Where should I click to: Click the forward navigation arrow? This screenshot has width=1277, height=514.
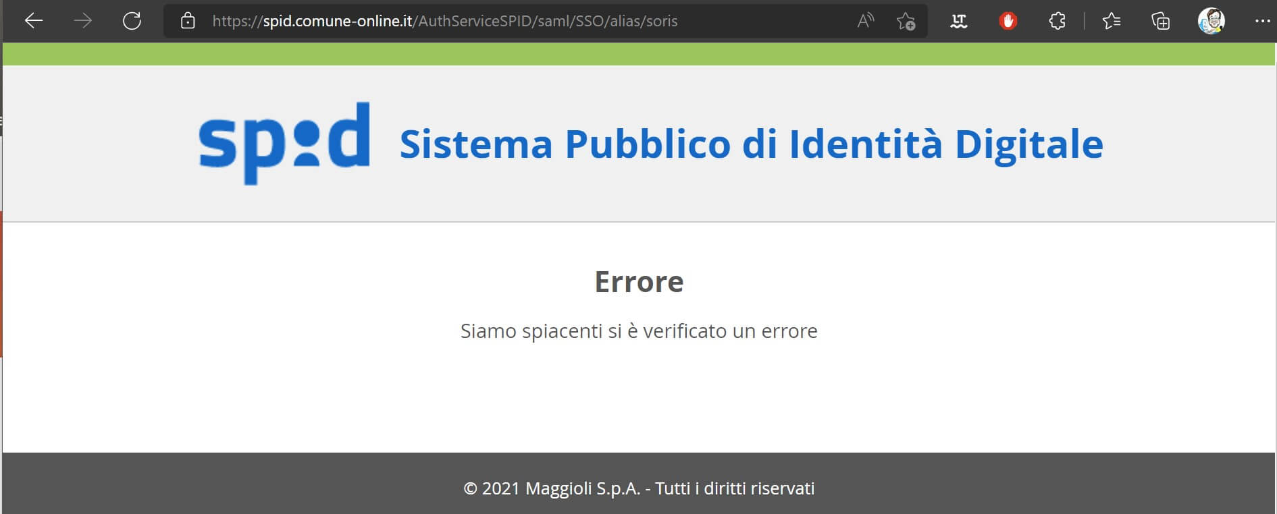[x=82, y=21]
